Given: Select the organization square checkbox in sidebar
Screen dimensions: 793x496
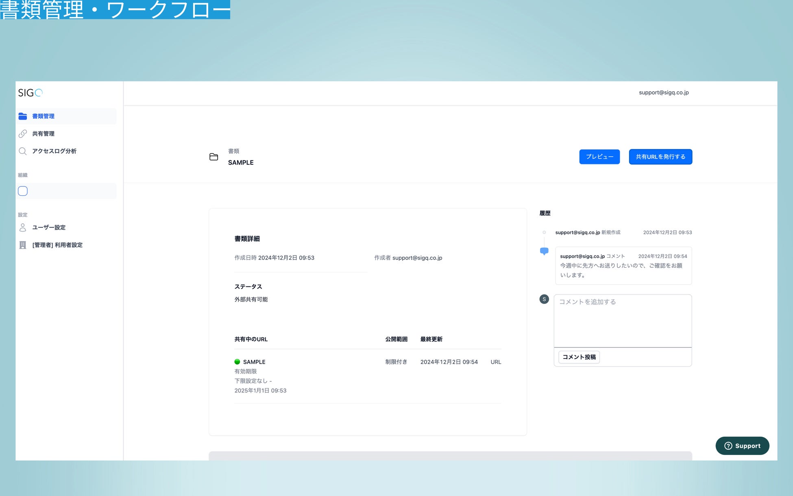Looking at the screenshot, I should tap(23, 191).
